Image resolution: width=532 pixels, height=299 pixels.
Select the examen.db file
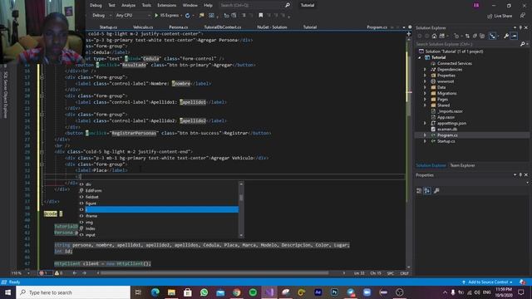click(x=447, y=130)
